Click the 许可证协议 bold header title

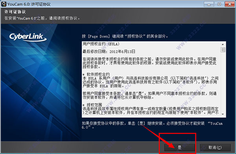pos(15,12)
